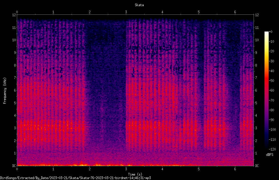
Task: Click the dBFS color scale bar
Action: click(x=266, y=90)
